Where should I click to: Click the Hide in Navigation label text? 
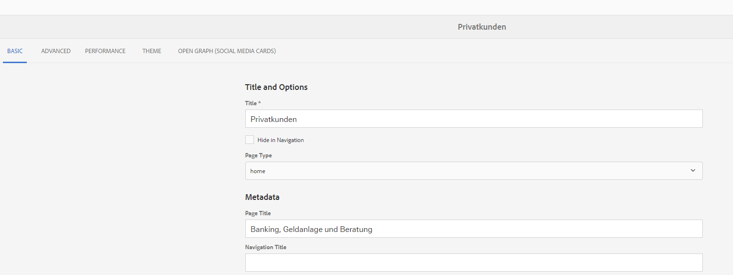tap(280, 140)
